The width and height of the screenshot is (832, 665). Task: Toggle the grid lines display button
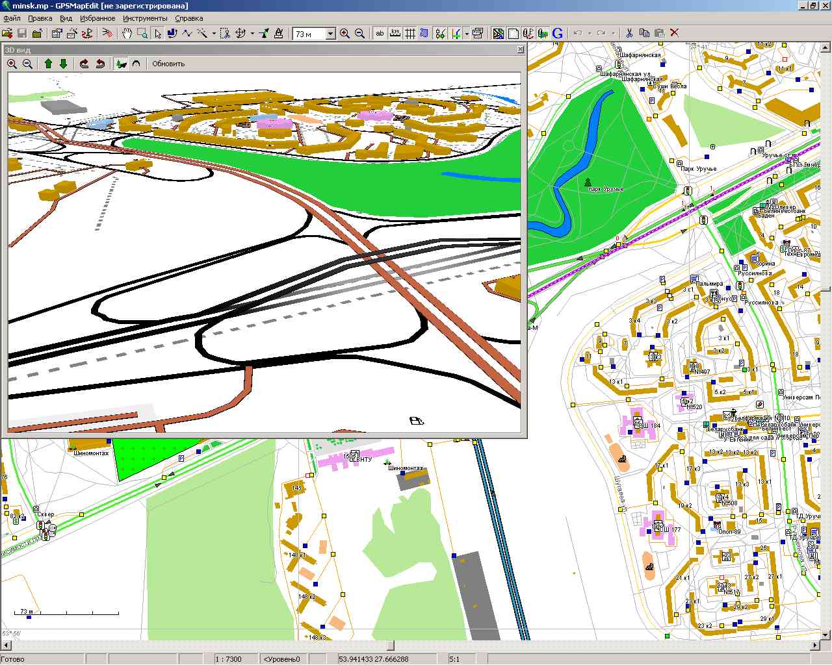coord(410,33)
